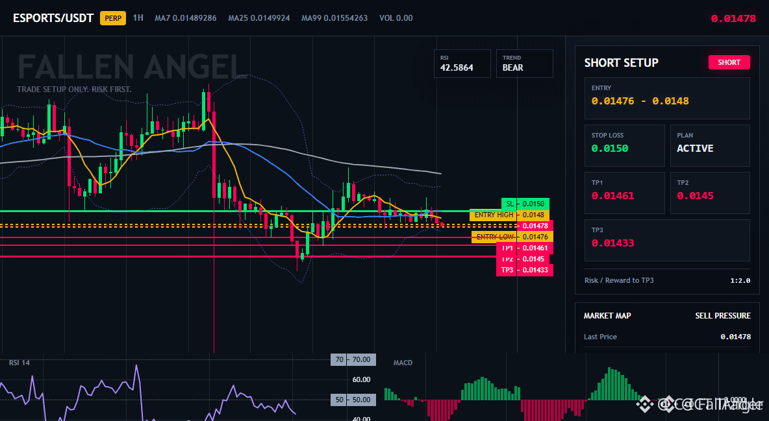
Task: Click the MACD pane label
Action: click(403, 363)
